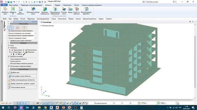Screen dimensions: 197x110
Task: Open the Схема menu
Action: click(54, 19)
